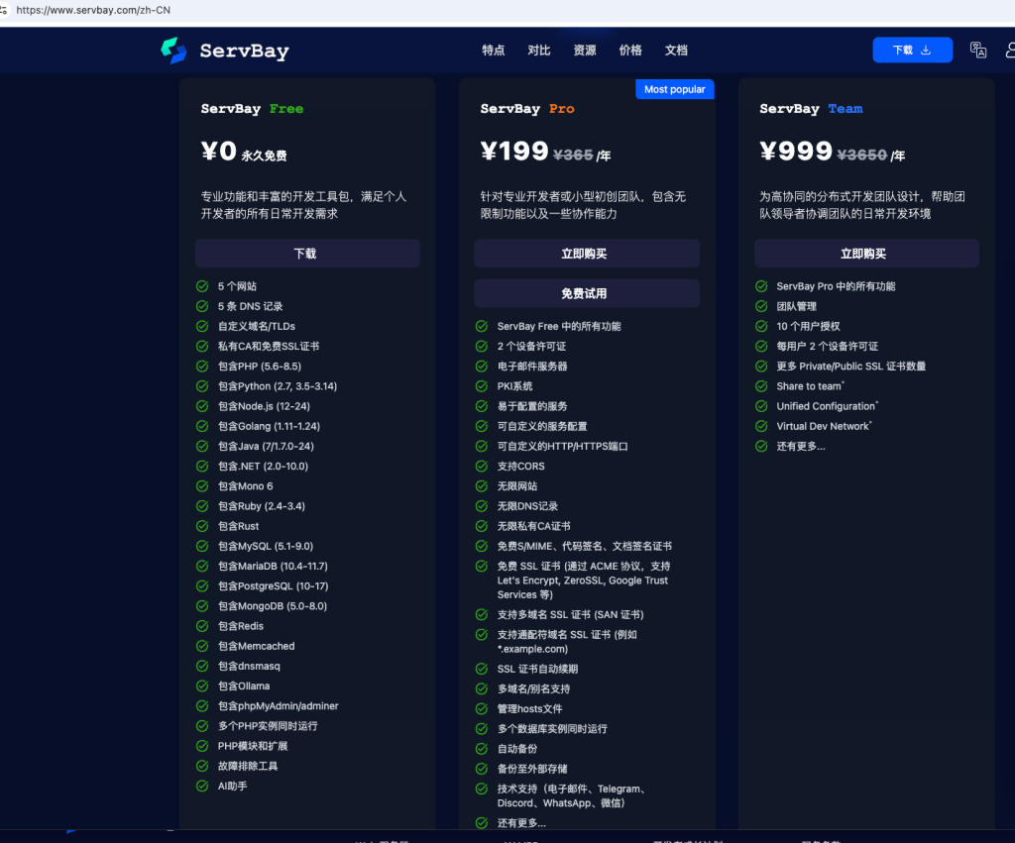Click the 包含phpMyAdmin/adminer text
This screenshot has width=1015, height=843.
point(278,706)
